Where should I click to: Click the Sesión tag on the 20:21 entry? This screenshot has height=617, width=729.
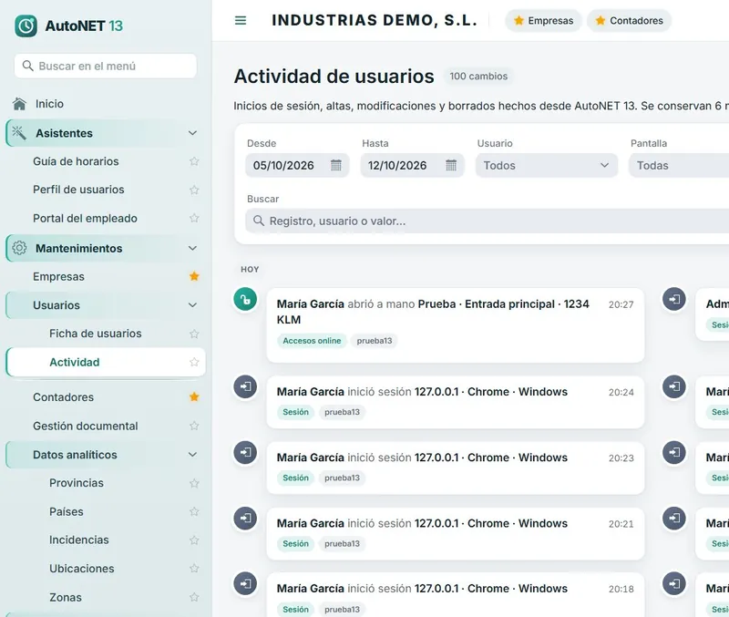(295, 543)
